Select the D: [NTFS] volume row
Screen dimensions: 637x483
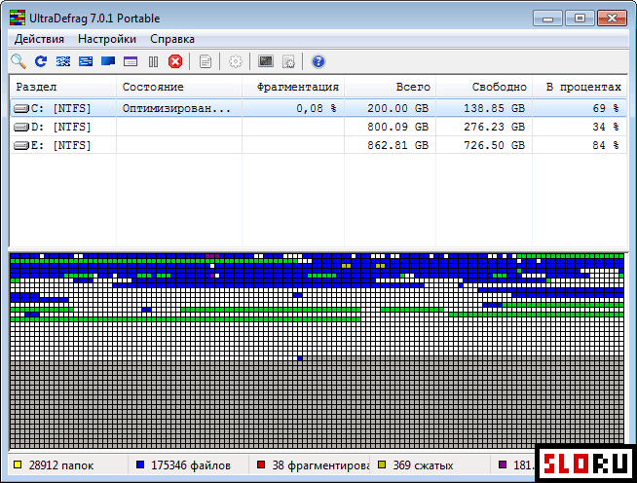(318, 127)
